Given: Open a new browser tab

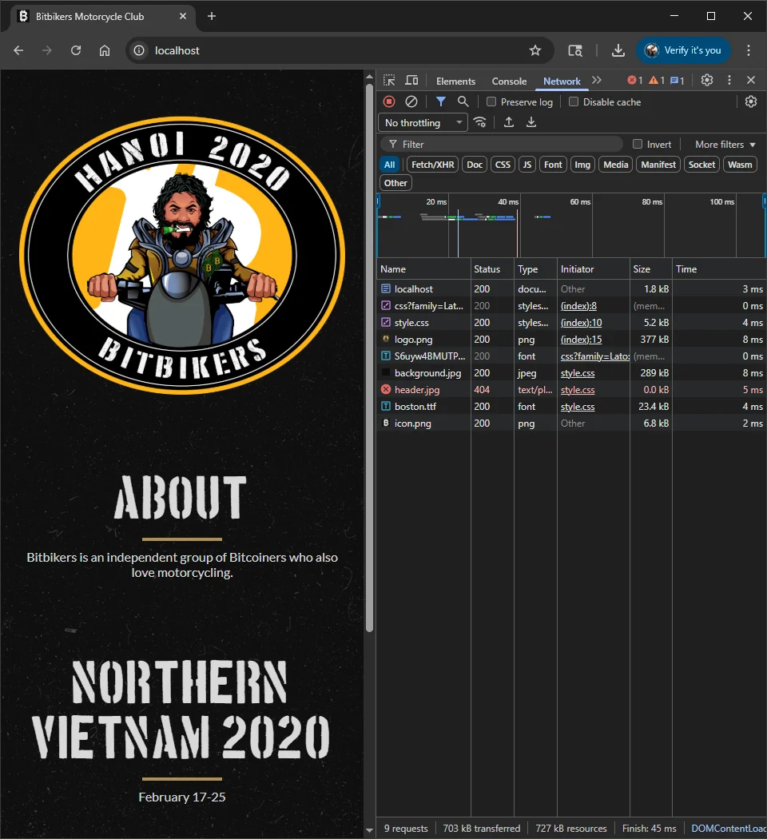Looking at the screenshot, I should click(x=212, y=16).
